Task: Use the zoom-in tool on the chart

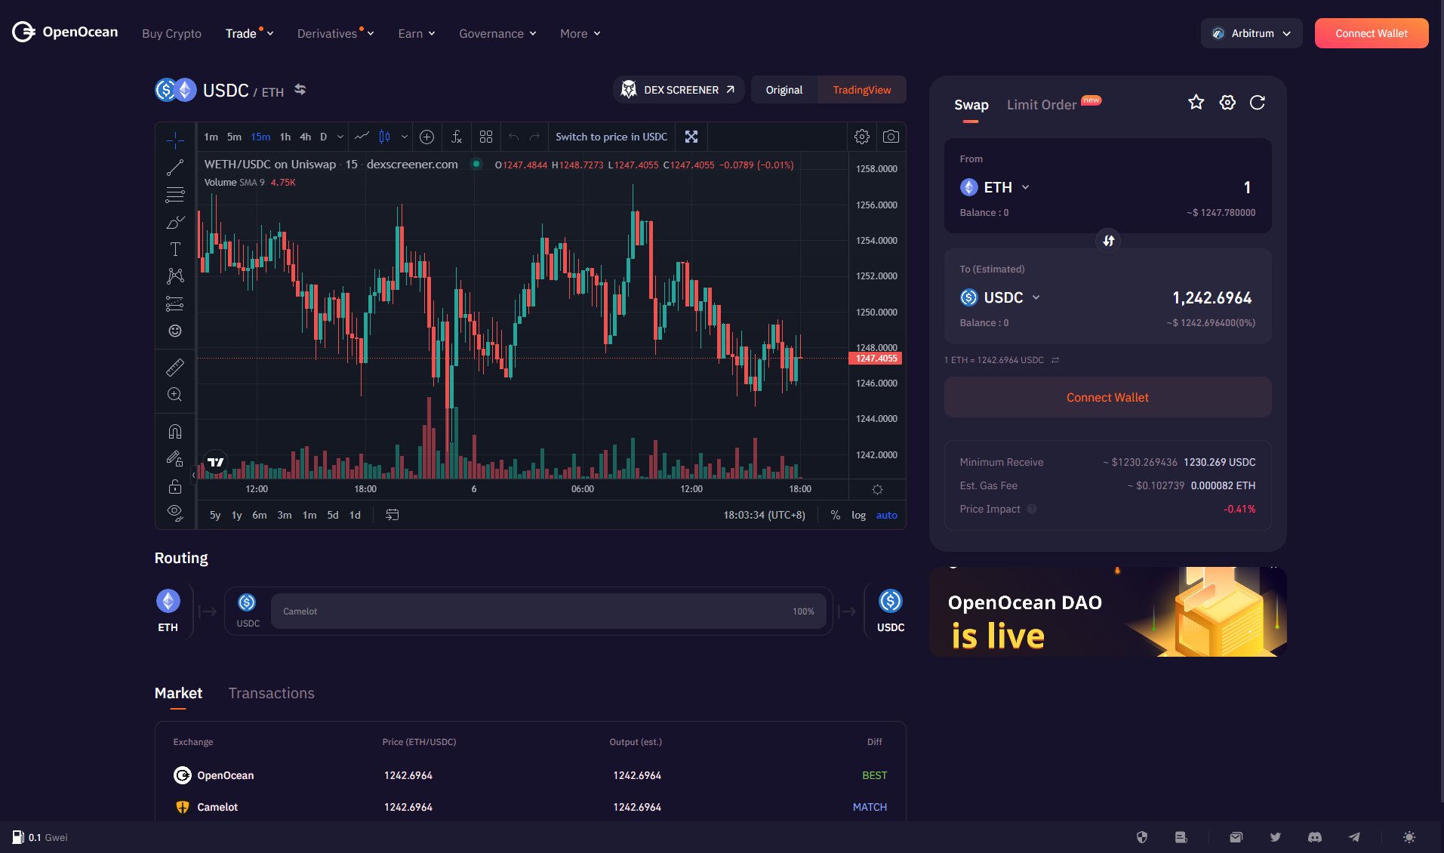Action: coord(175,394)
